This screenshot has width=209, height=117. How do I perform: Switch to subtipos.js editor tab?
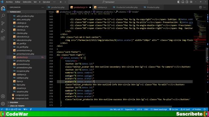click(102, 7)
